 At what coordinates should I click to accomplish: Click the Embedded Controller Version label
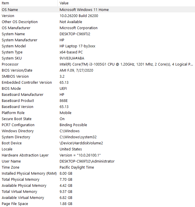tap(27, 83)
